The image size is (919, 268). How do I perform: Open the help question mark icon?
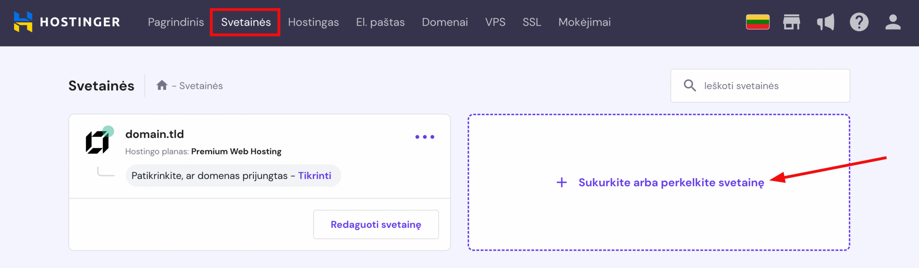click(x=859, y=22)
